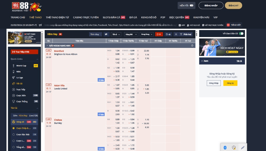Click the Cược Xiên shuffle icon
The height and width of the screenshot is (151, 266).
coord(14,95)
